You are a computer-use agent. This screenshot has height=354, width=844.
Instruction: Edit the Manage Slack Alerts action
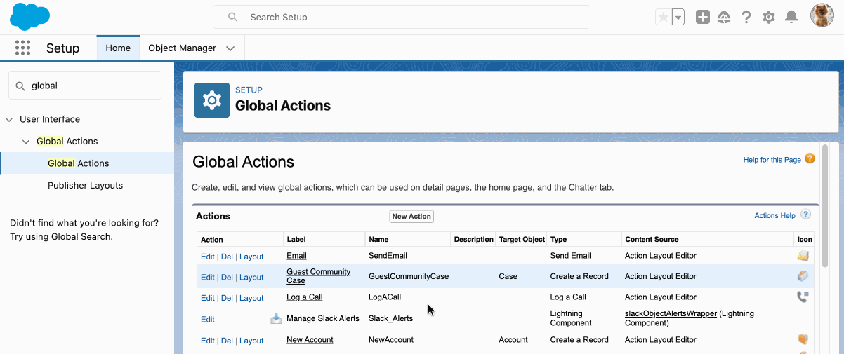click(208, 319)
